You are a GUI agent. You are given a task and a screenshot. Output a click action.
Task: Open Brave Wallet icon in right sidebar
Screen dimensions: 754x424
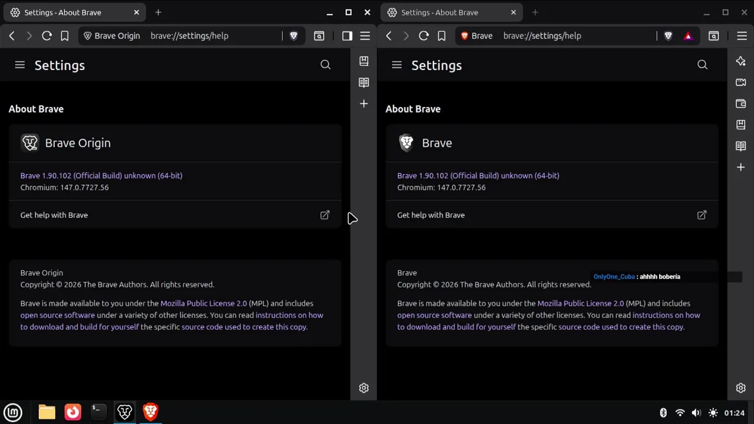coord(740,104)
